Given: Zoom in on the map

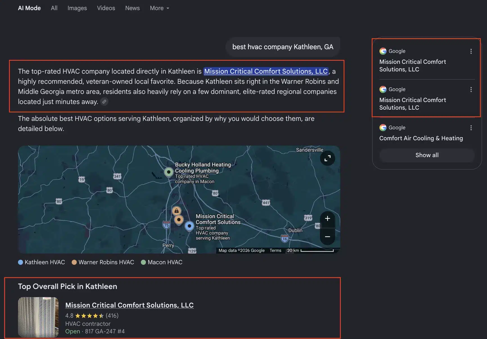Looking at the screenshot, I should point(327,218).
